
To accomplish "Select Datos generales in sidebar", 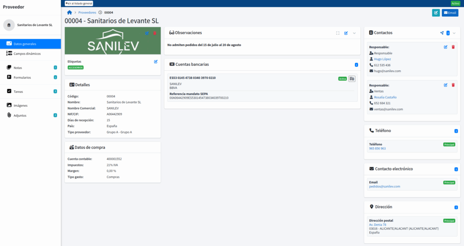I will [31, 44].
